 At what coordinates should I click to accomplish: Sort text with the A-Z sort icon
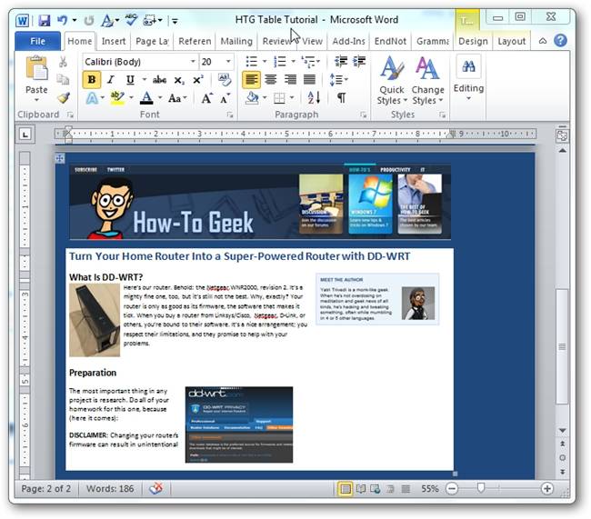[x=314, y=98]
